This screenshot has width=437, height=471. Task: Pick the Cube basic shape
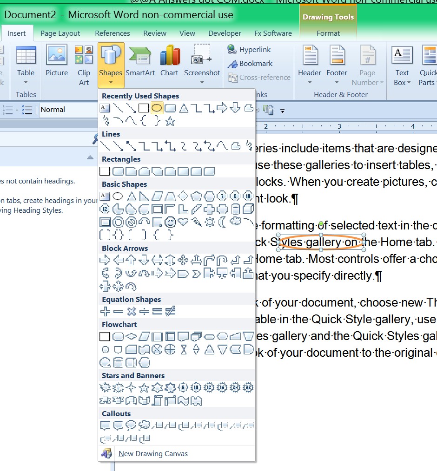(248, 209)
